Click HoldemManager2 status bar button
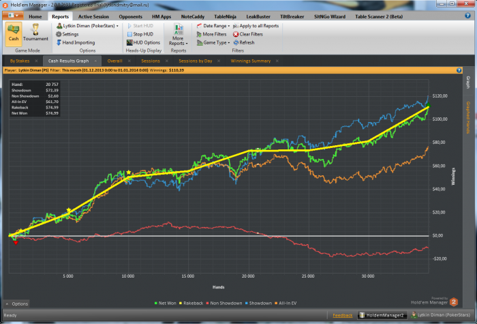 tap(382, 315)
